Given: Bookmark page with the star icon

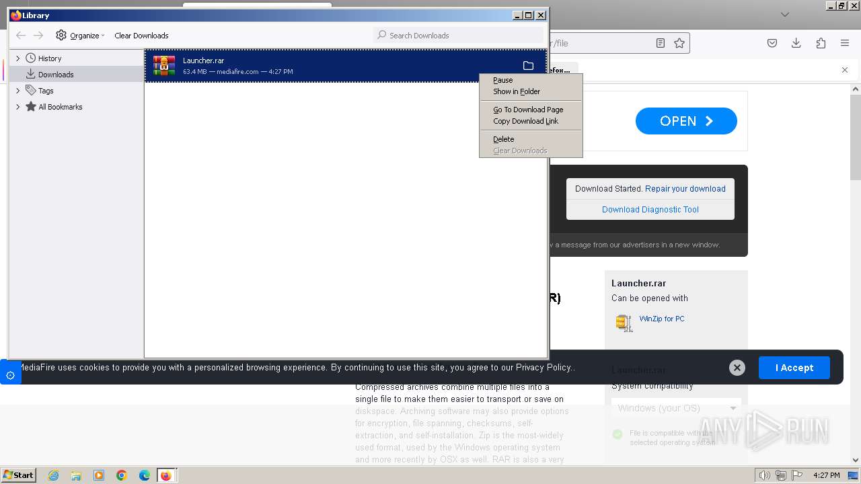Looking at the screenshot, I should click(x=679, y=43).
